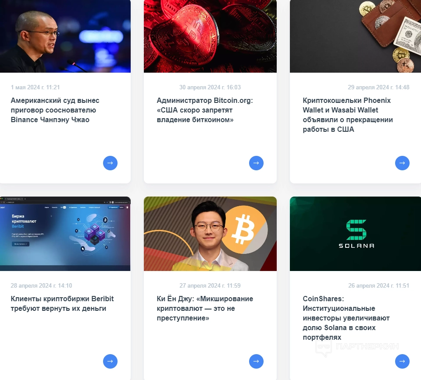Click arrow button on Phoenix Wallet card
421x380 pixels.
point(402,163)
